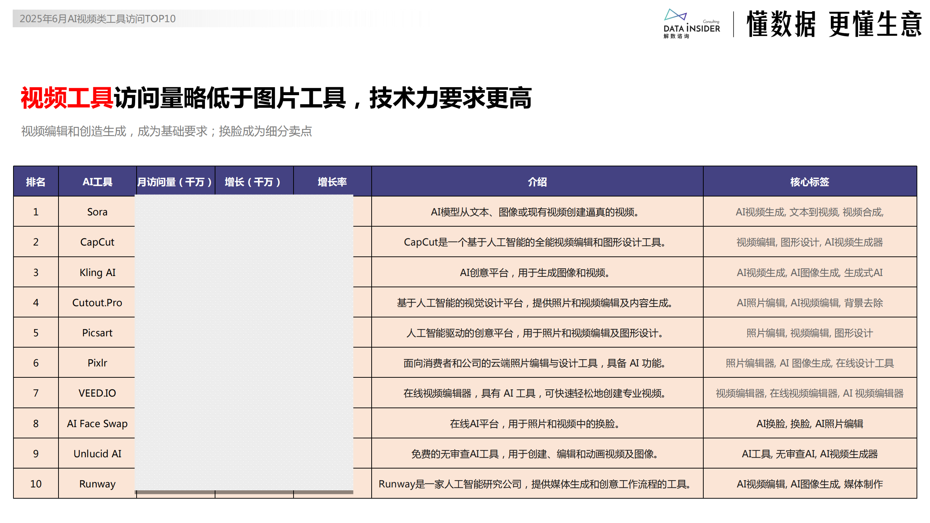Screen dimensions: 930x523
Task: Select the 'CapCut' tool cell
Action: 97,242
